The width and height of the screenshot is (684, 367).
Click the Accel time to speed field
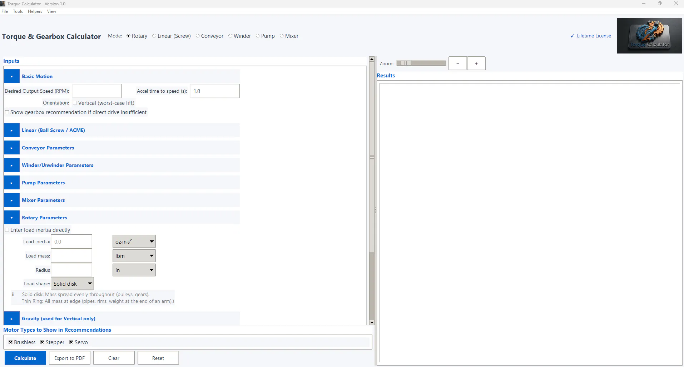[215, 91]
